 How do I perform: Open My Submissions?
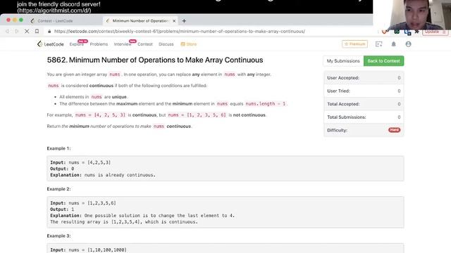coord(343,61)
